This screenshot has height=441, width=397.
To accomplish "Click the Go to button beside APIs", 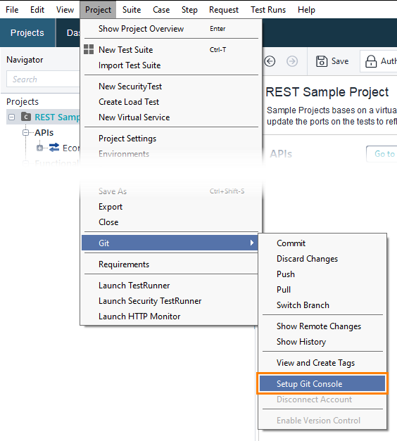I will [382, 154].
